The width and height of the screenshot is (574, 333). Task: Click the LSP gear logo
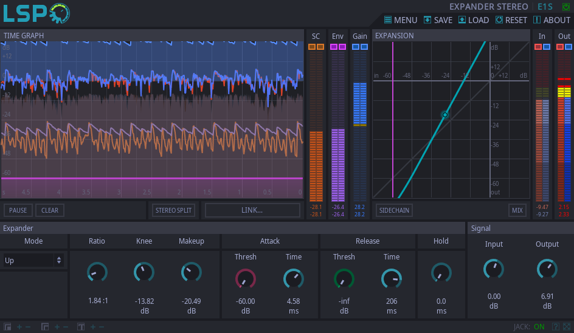pyautogui.click(x=60, y=13)
